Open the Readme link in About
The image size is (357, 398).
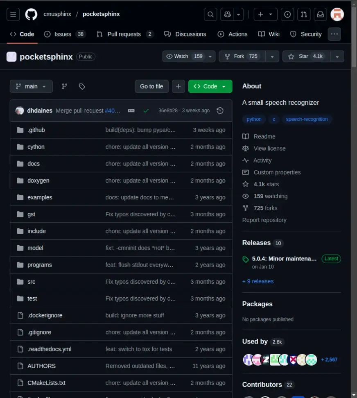pyautogui.click(x=264, y=137)
